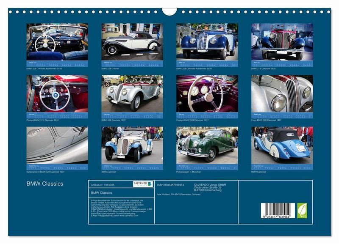
Task: Click the caption "Cockpit BMW 315 Cabriolet 1935"
Action: click(43, 120)
